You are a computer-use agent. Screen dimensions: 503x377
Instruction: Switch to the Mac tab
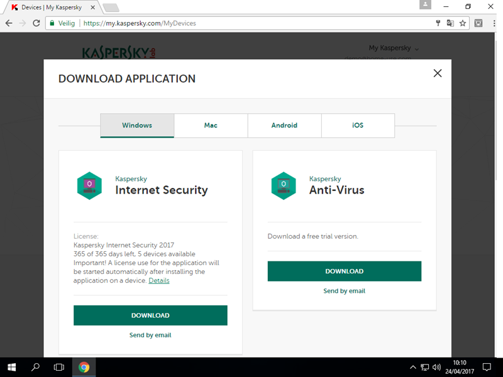(211, 125)
